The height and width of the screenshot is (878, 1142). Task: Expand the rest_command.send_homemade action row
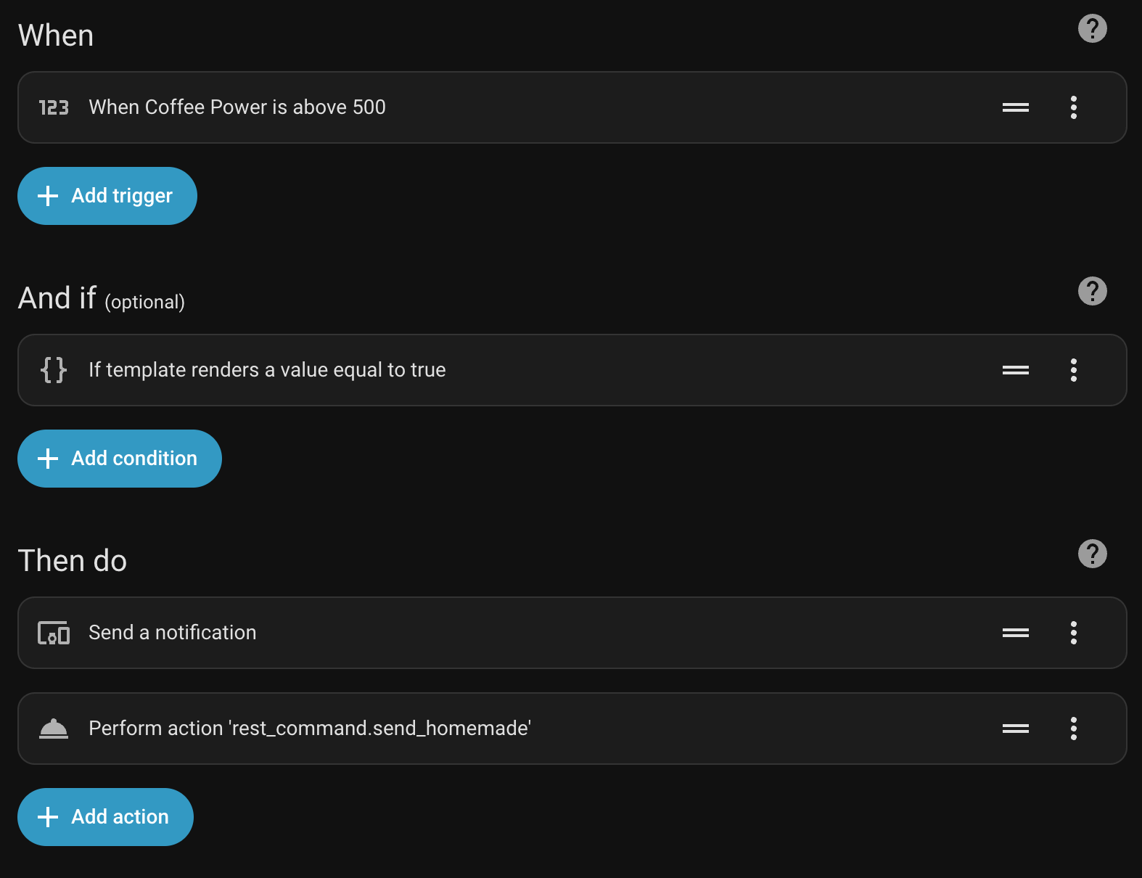(x=309, y=729)
